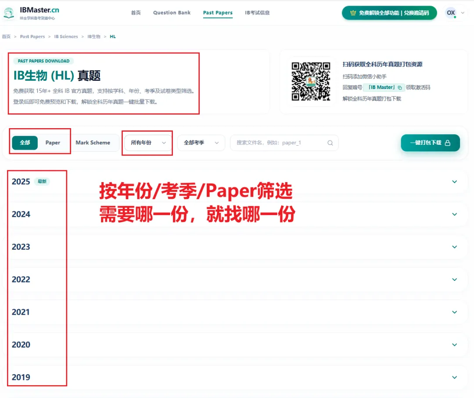
Task: Go to 首页 in top navigation
Action: (136, 13)
